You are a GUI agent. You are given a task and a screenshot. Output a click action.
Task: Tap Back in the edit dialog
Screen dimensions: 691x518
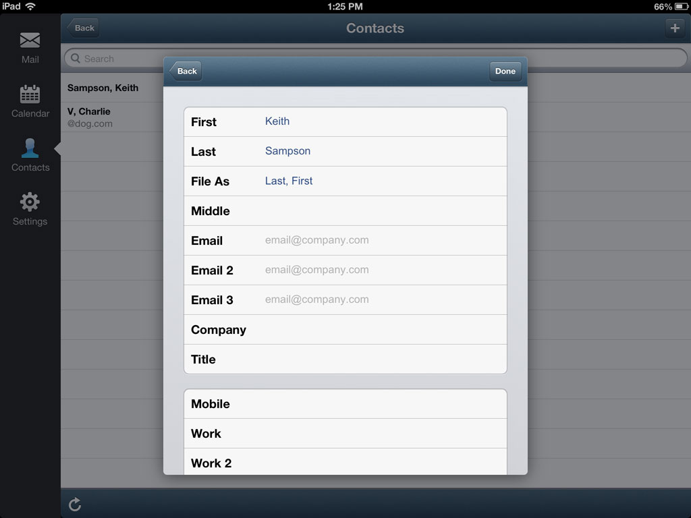[186, 71]
